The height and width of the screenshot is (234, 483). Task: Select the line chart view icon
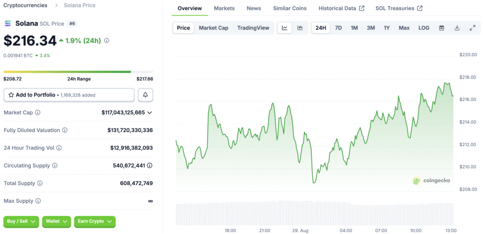tap(284, 28)
